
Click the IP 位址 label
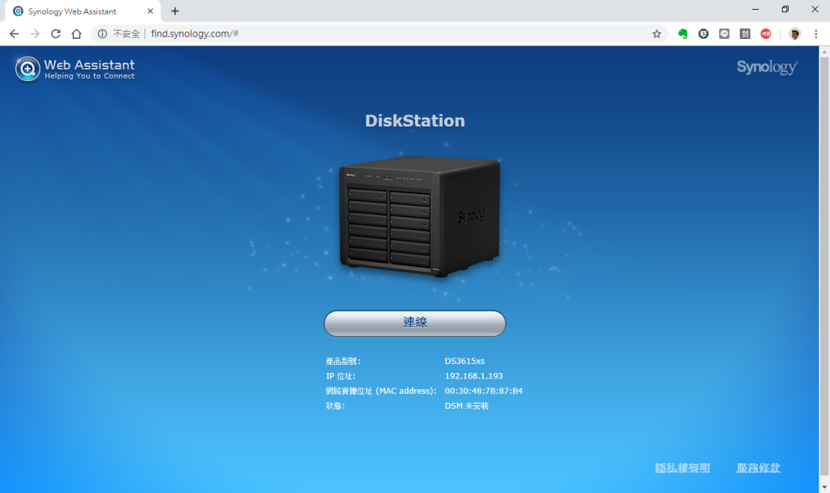(x=341, y=376)
